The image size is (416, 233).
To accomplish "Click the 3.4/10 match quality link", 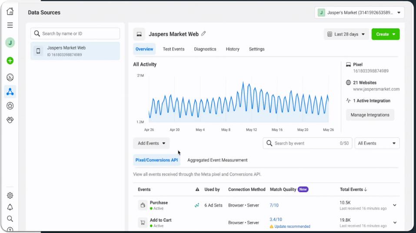I will pyautogui.click(x=276, y=220).
